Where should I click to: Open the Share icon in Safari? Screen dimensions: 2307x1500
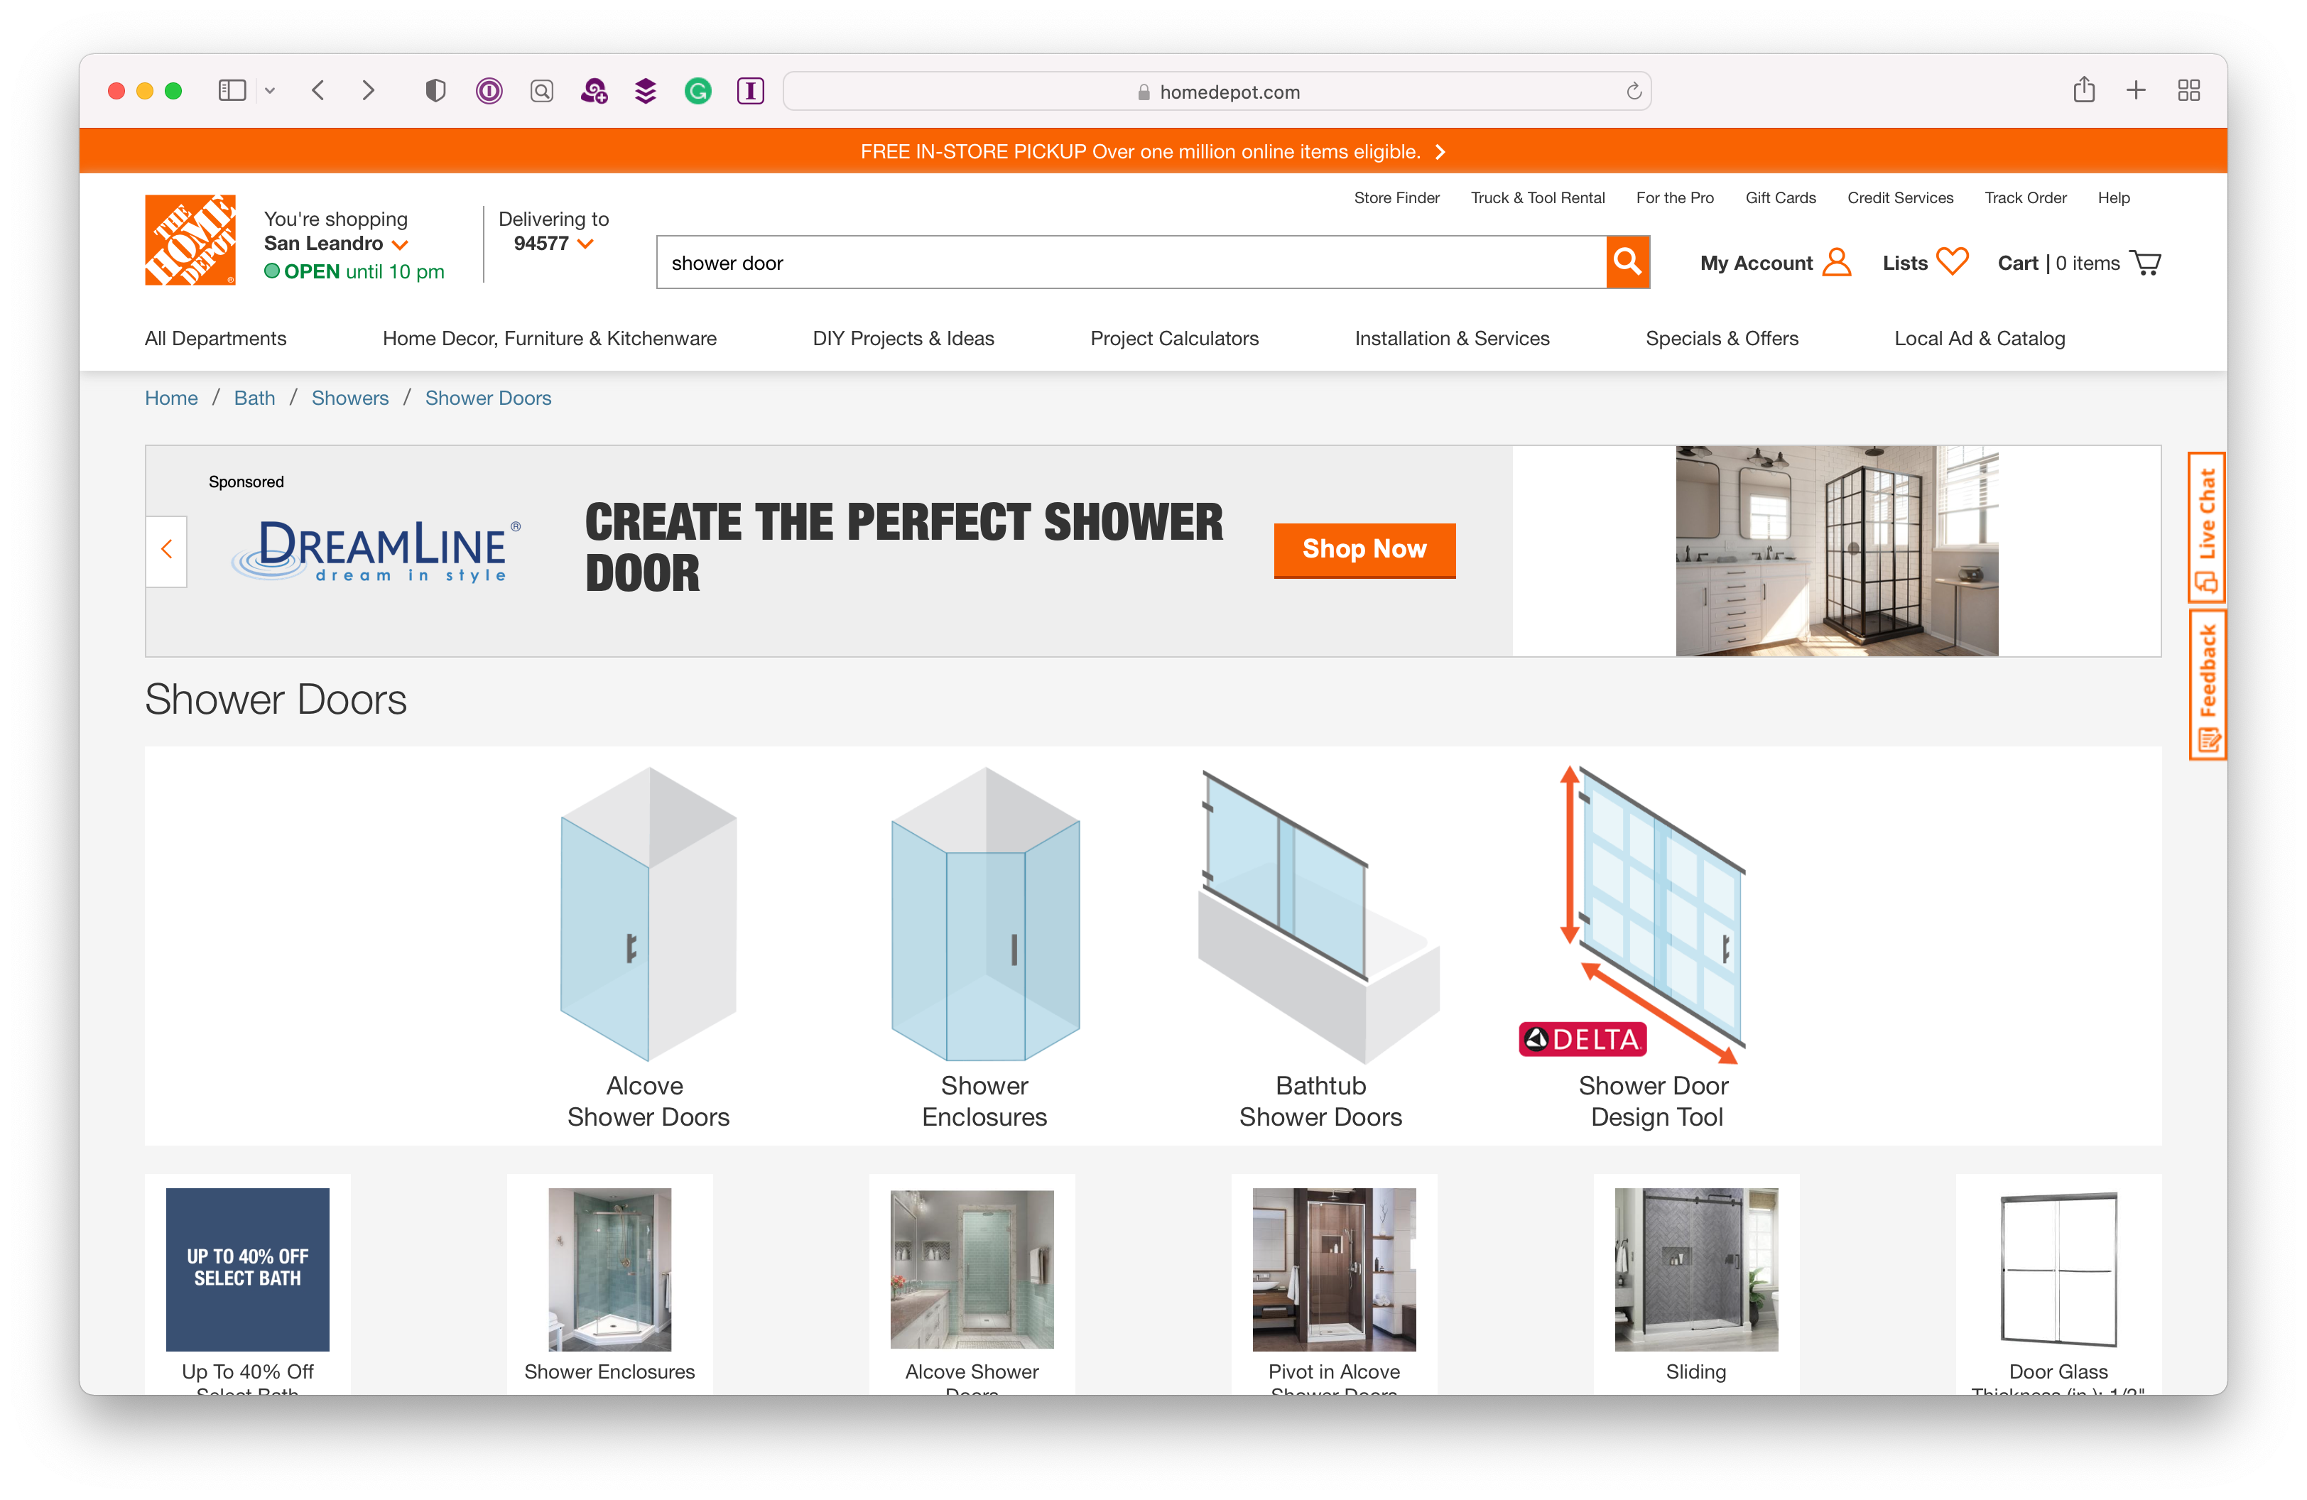[x=2084, y=90]
